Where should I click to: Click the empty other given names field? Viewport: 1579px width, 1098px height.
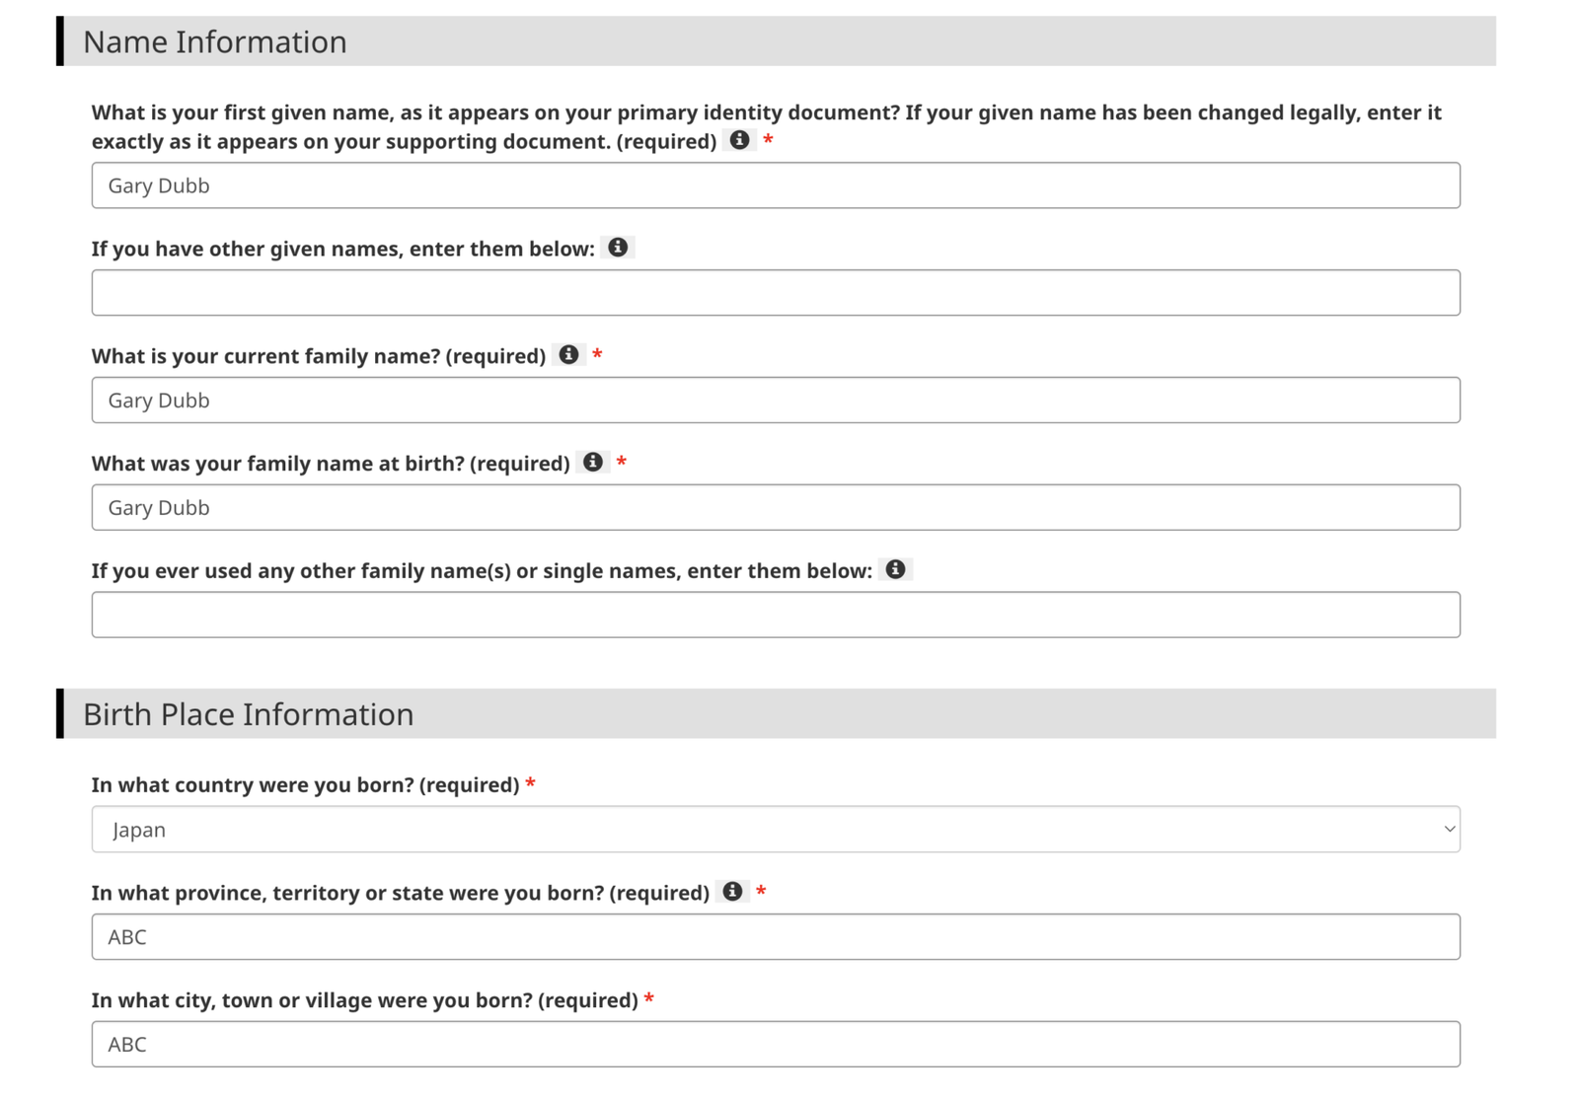[776, 293]
